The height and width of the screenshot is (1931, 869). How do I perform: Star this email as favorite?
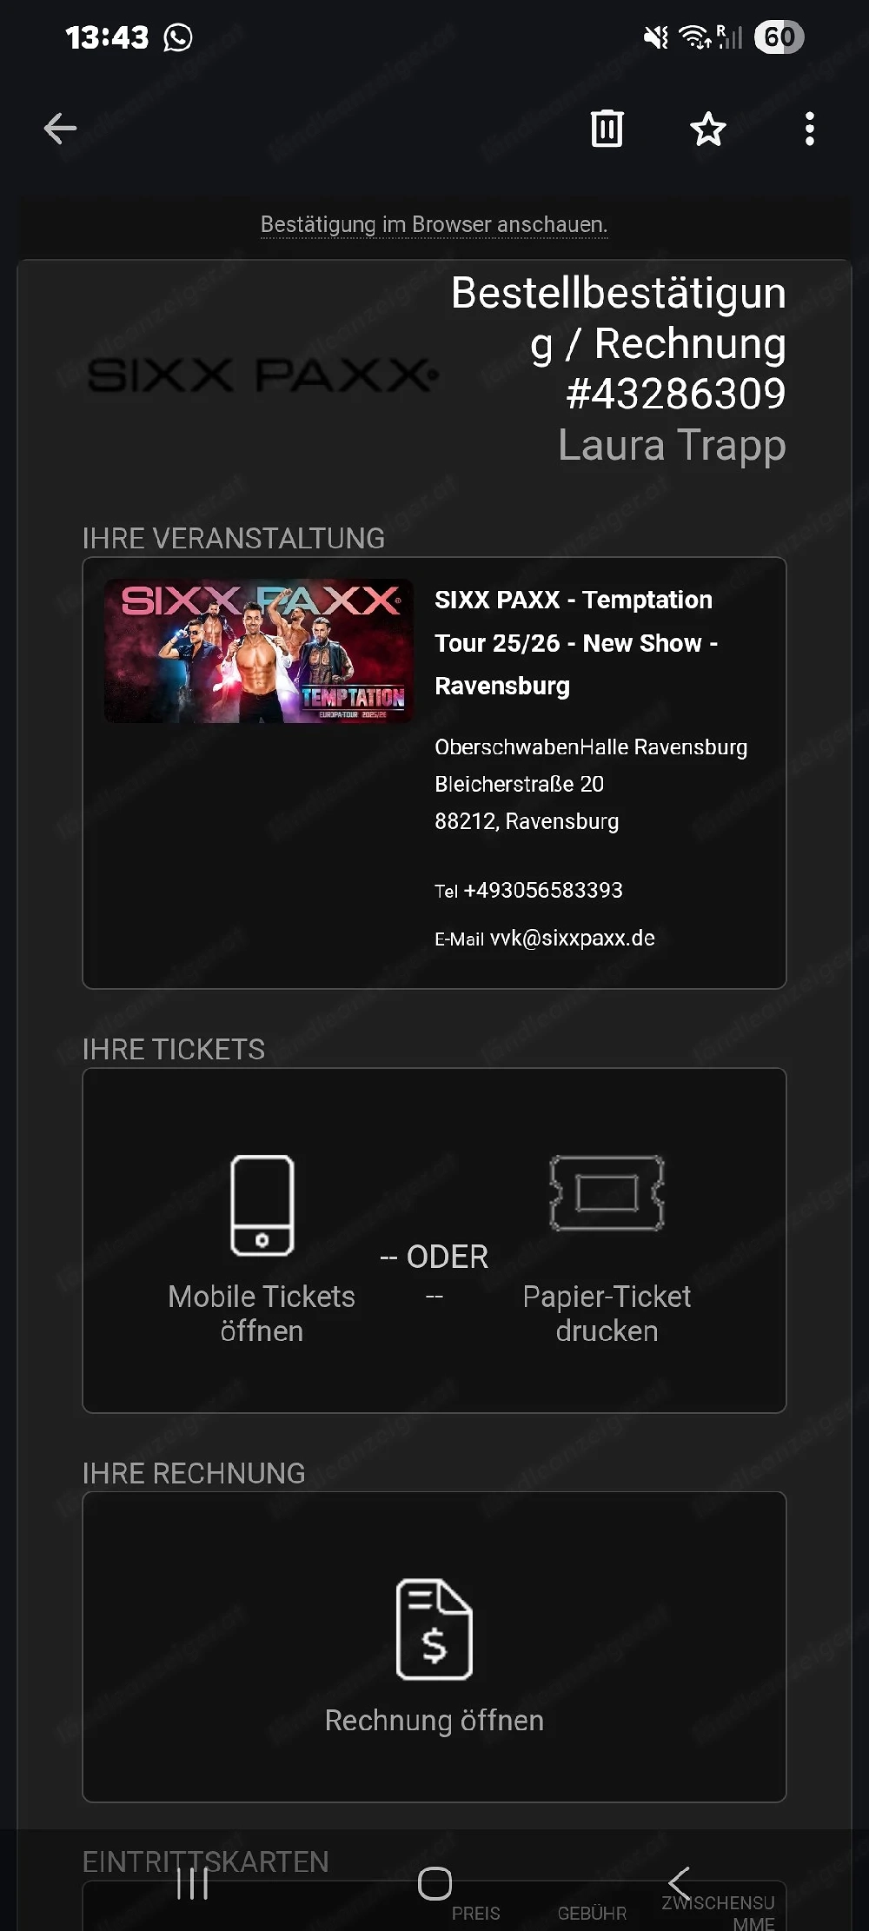pos(707,129)
